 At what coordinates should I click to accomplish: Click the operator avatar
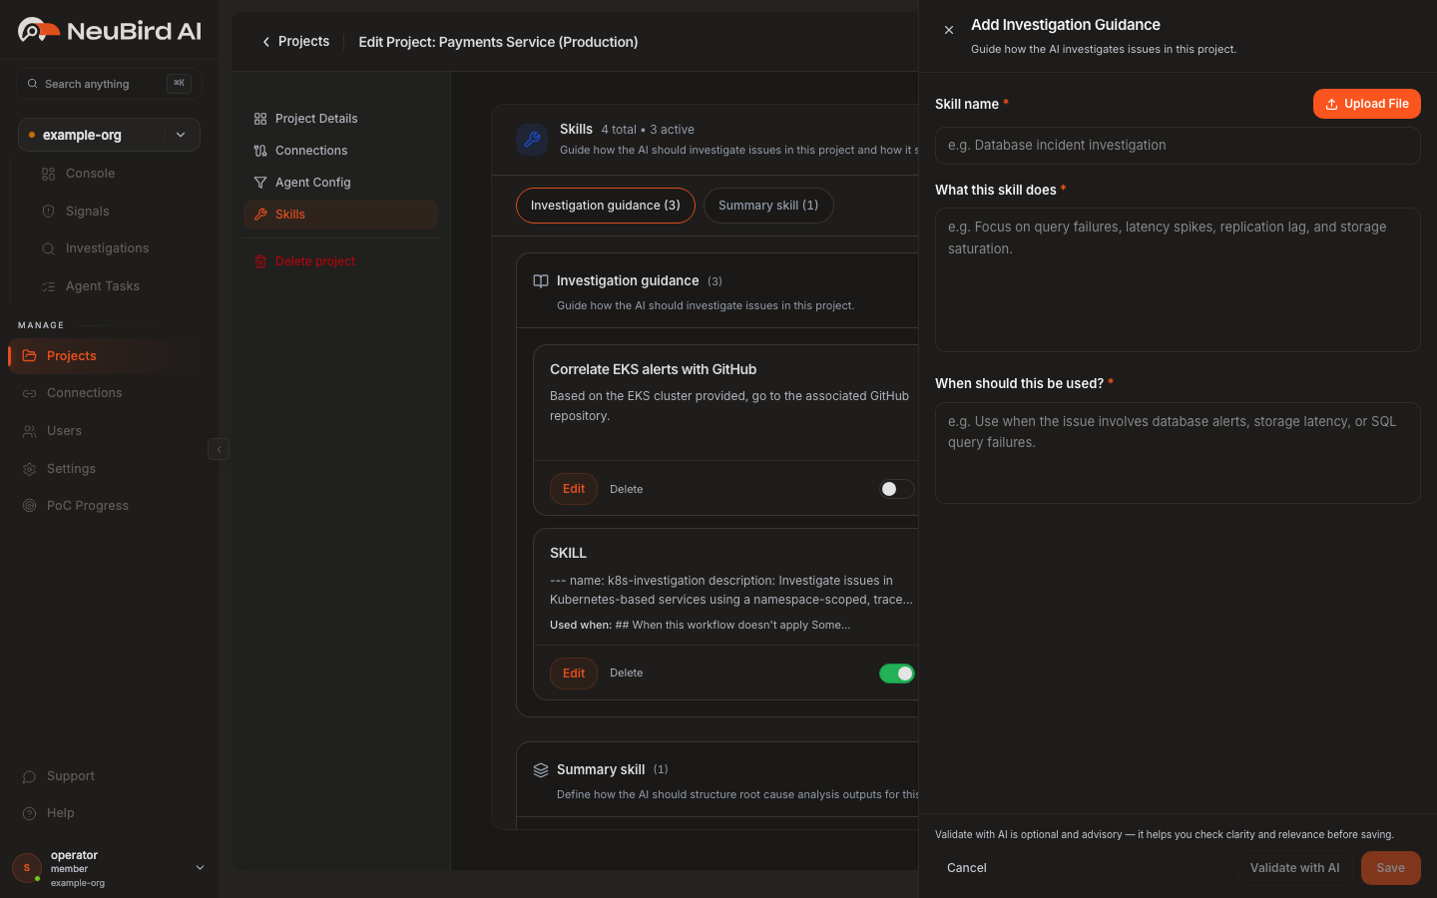point(27,868)
